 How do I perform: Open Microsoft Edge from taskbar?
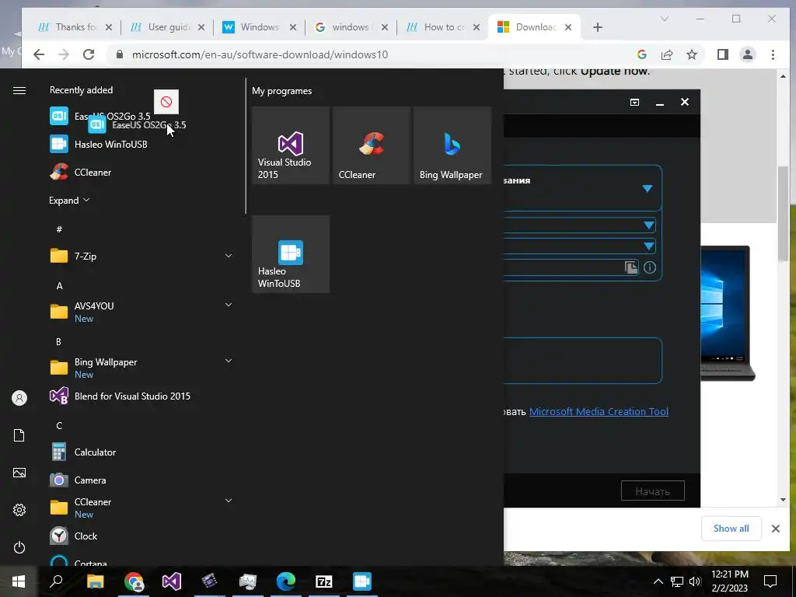tap(286, 581)
